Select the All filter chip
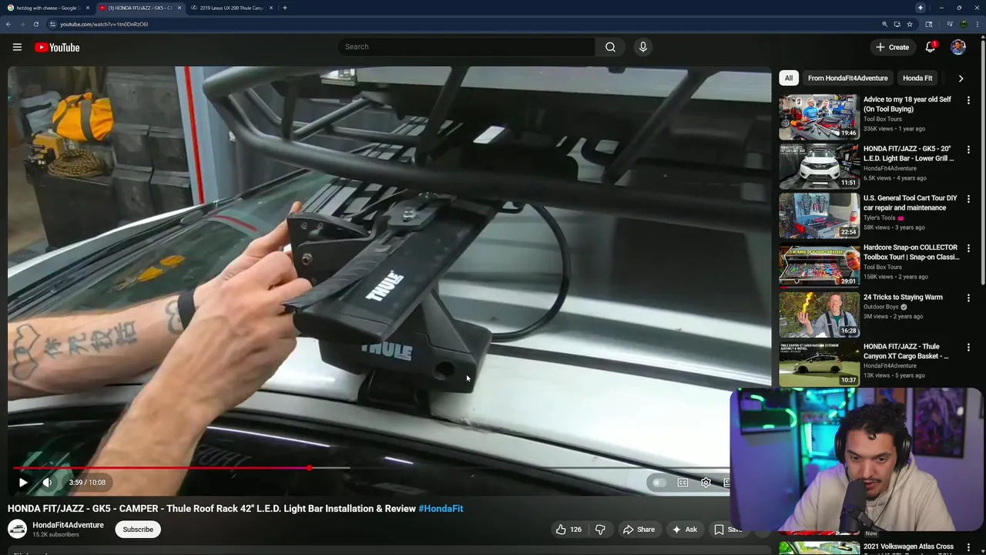This screenshot has width=986, height=555. pyautogui.click(x=788, y=78)
